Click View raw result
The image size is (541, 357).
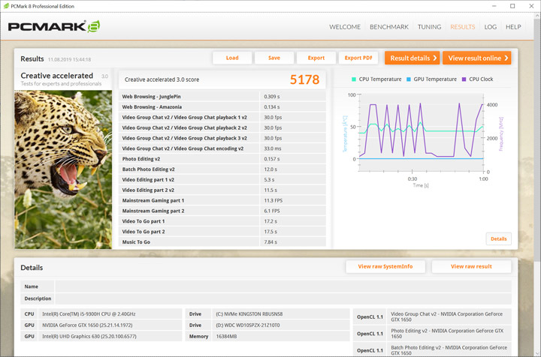point(471,266)
